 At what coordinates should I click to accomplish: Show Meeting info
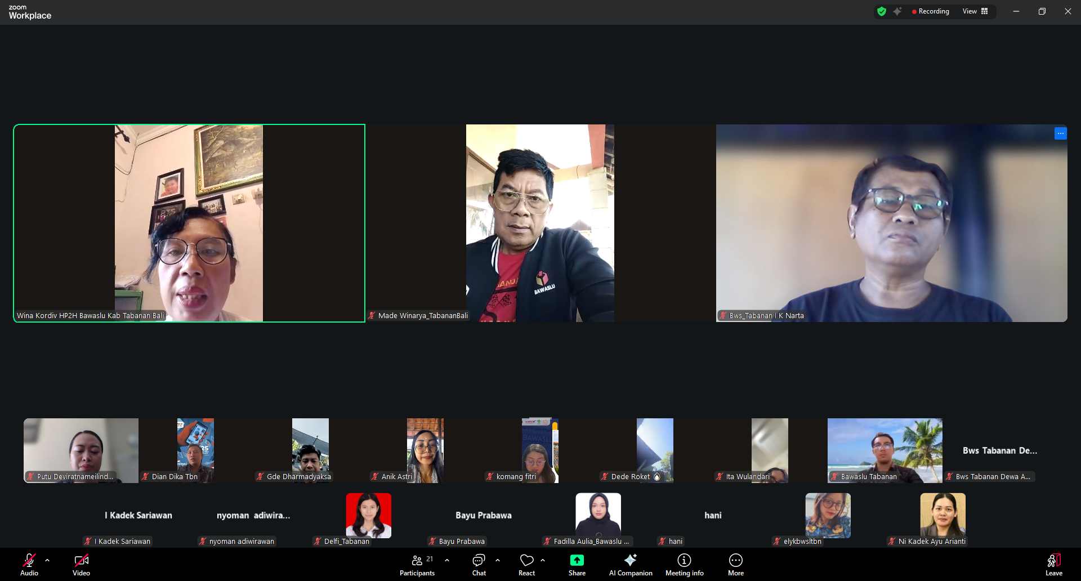(684, 564)
